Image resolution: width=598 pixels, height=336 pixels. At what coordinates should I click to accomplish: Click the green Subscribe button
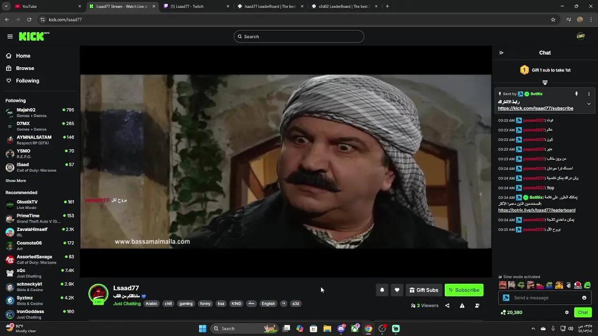click(464, 290)
